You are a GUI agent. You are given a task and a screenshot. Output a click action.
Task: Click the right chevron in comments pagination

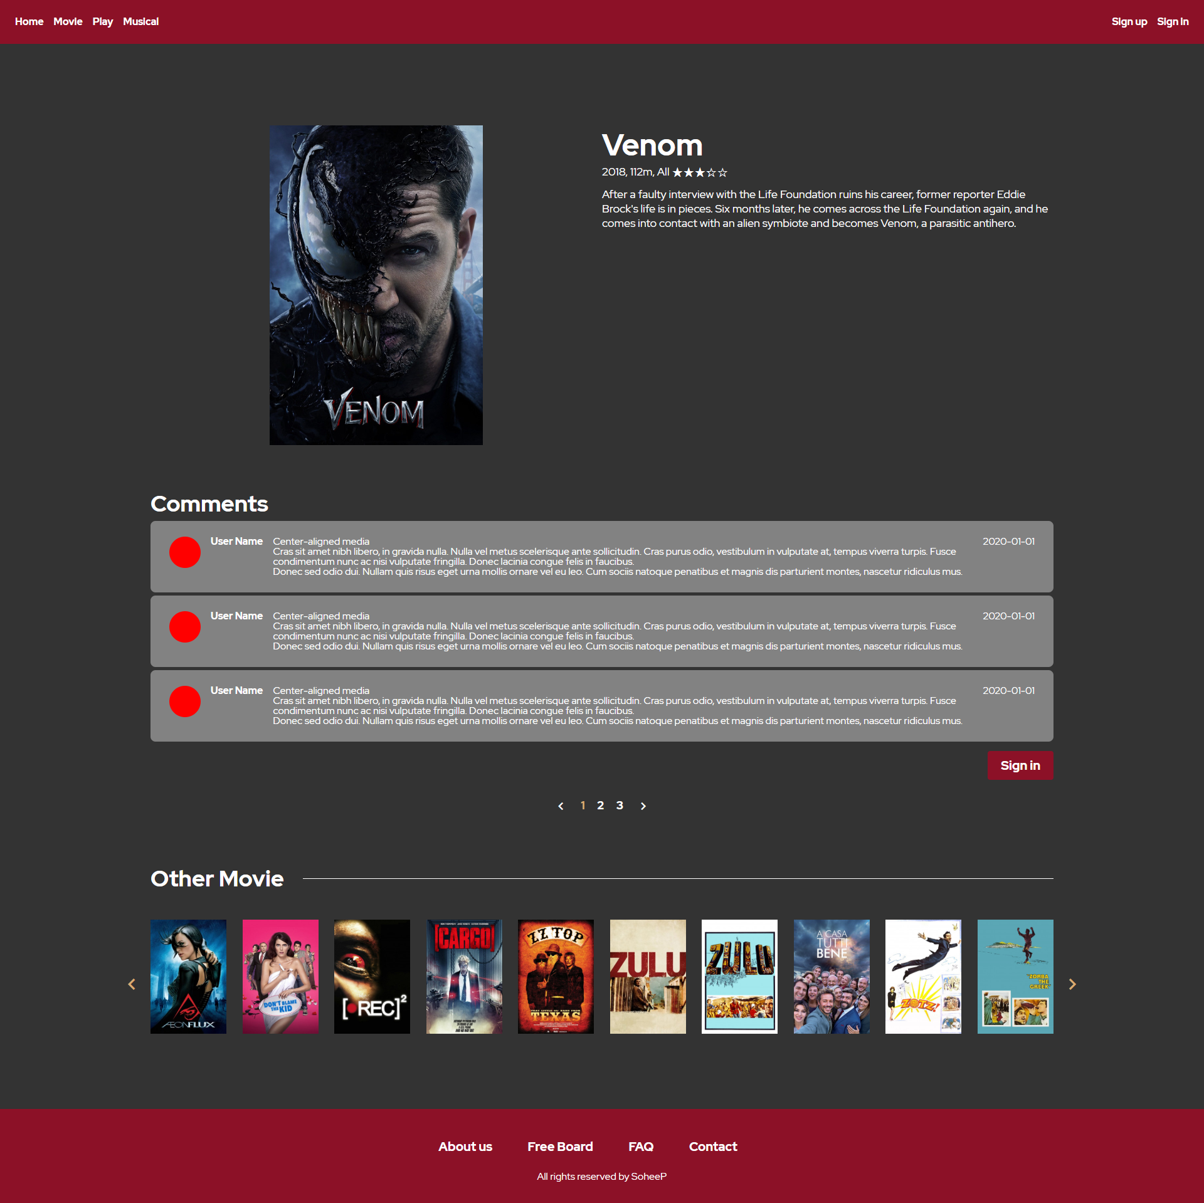tap(643, 806)
